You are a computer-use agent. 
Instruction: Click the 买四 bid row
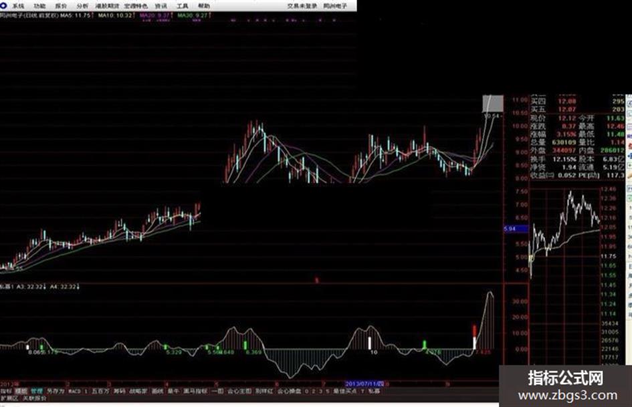point(577,101)
